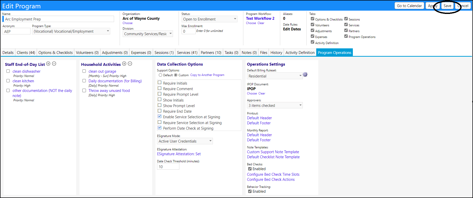Open the History tab
473x198 pixels.
pos(276,53)
